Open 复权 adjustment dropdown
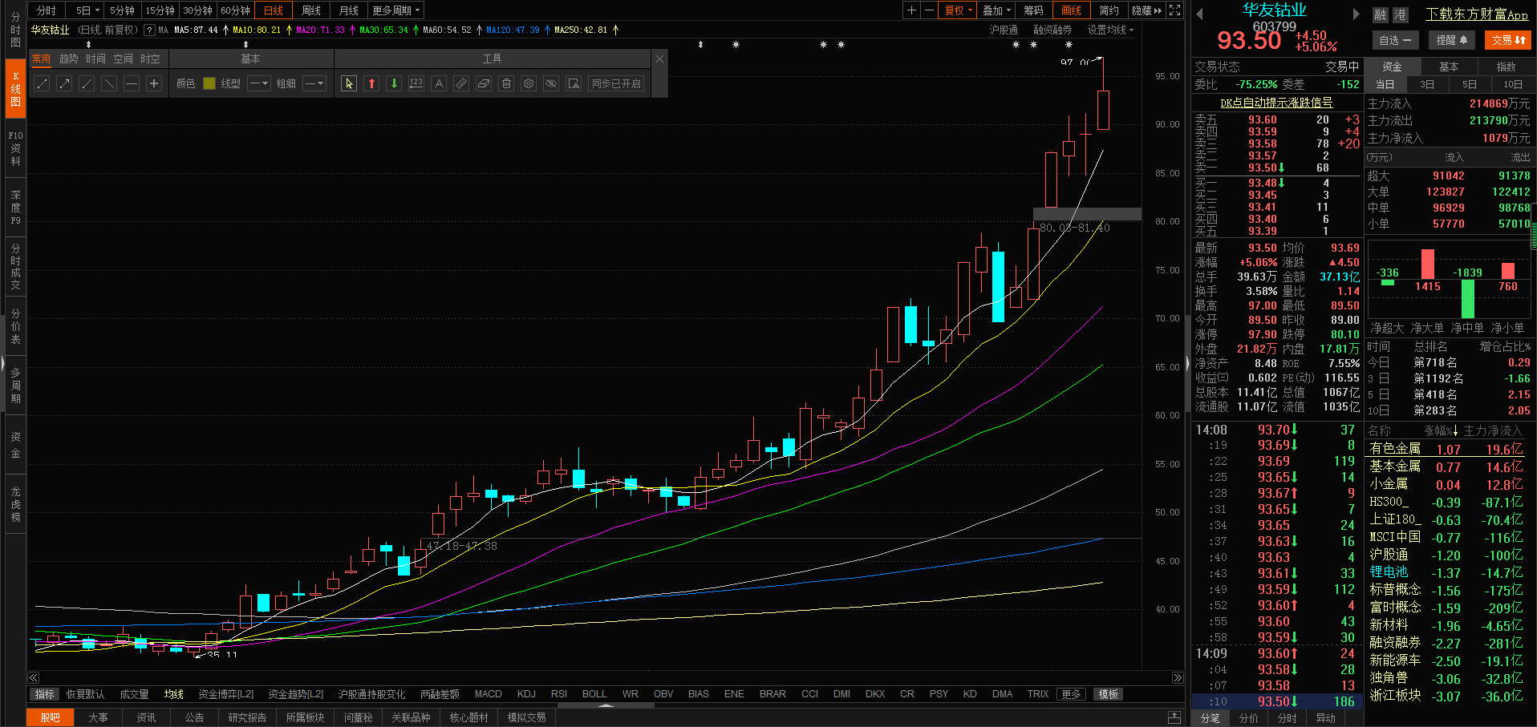The height and width of the screenshot is (727, 1537). point(958,10)
